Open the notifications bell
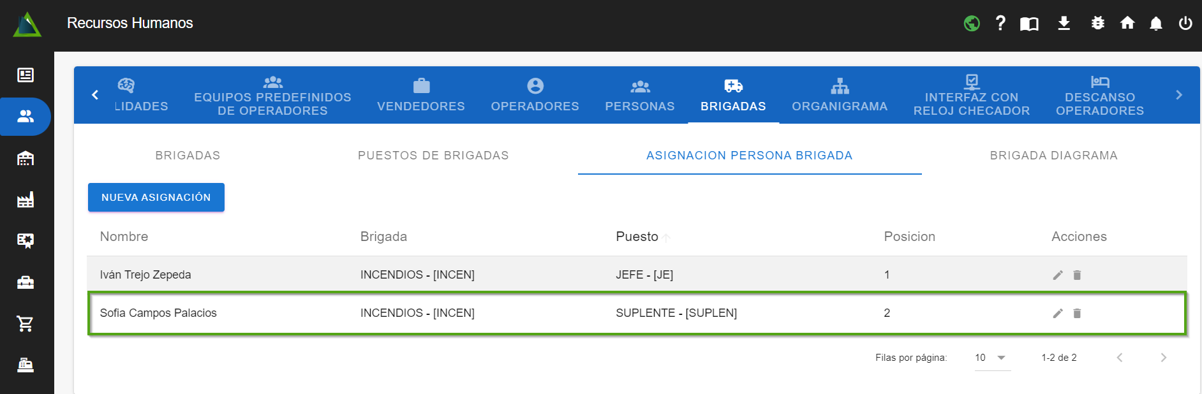 [1155, 24]
